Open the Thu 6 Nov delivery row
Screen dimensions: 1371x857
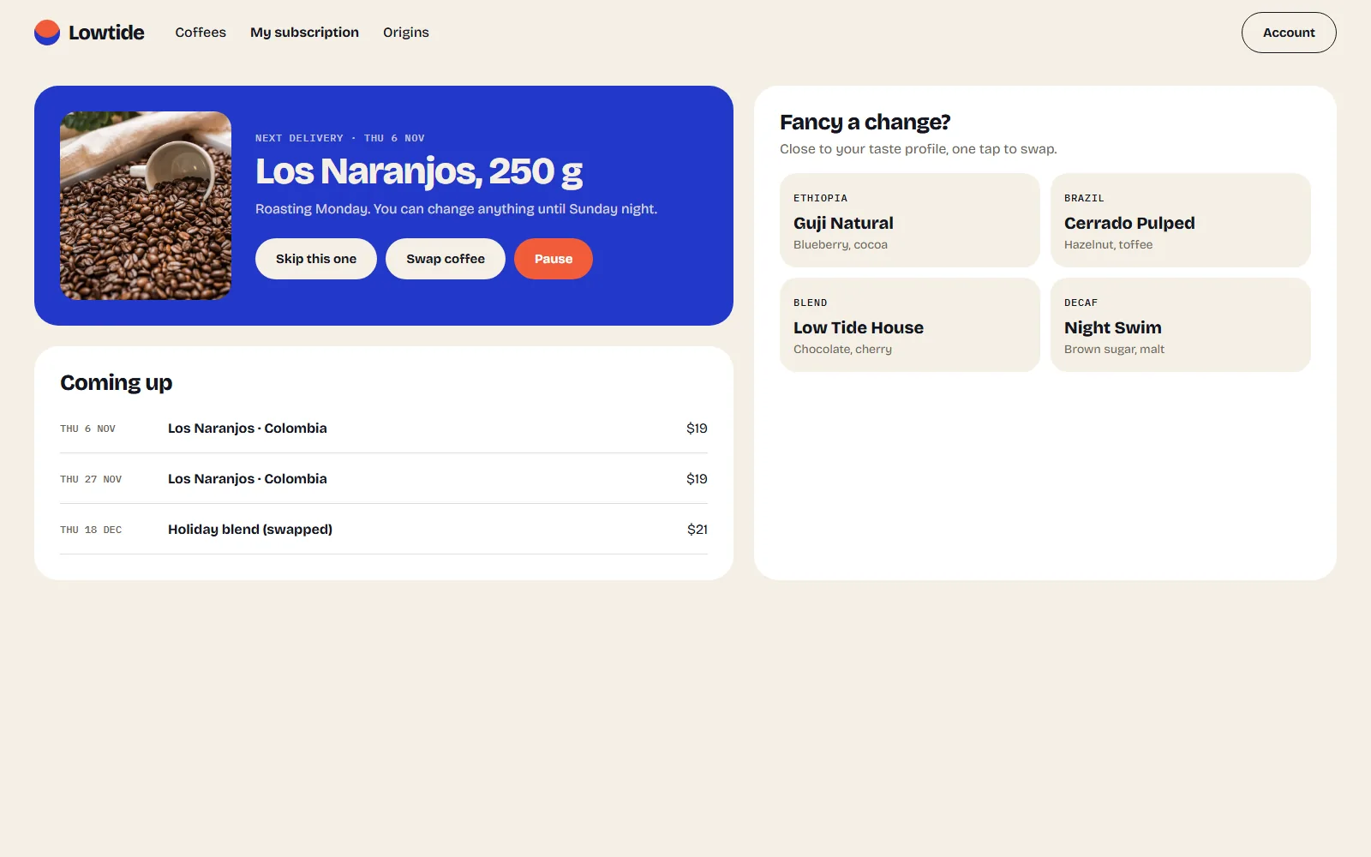(x=384, y=428)
